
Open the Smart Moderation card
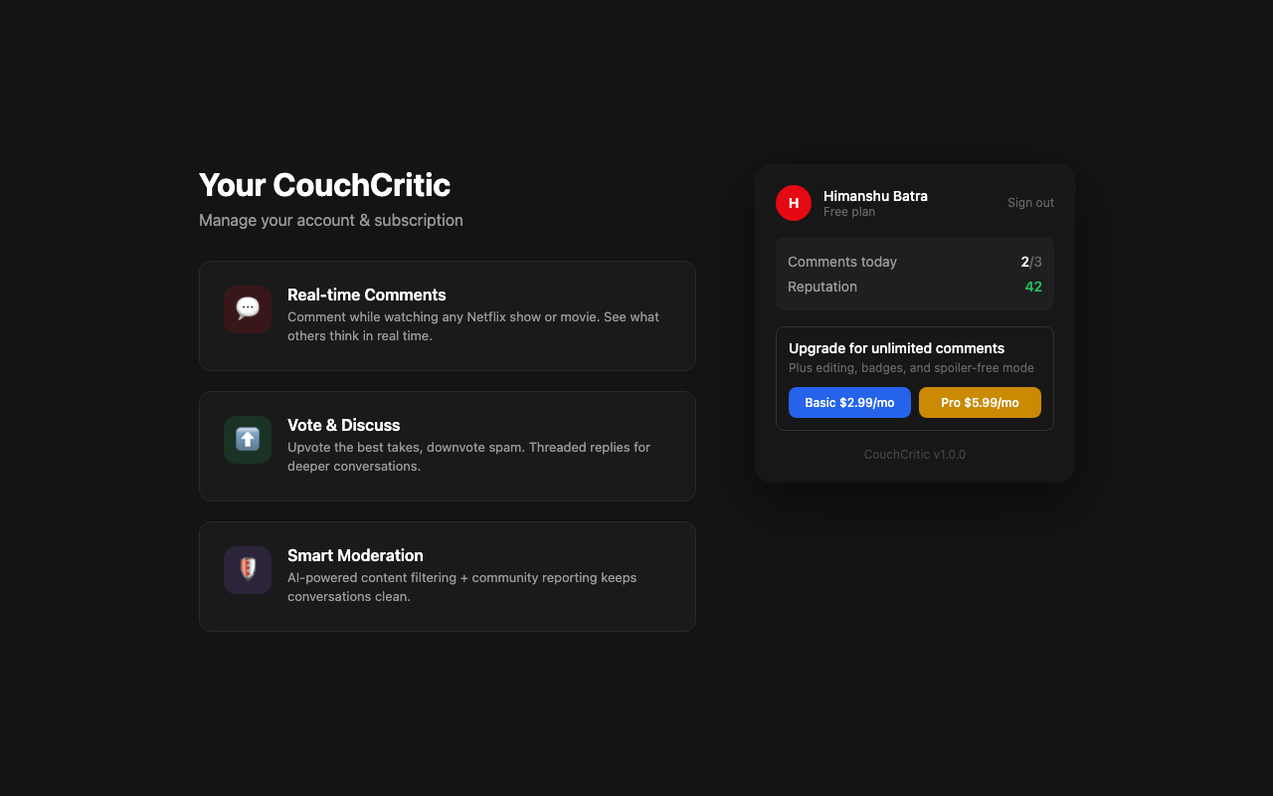pyautogui.click(x=448, y=576)
